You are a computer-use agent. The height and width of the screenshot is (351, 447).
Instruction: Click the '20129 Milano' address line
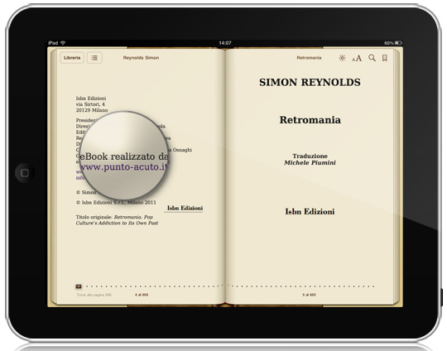(x=92, y=110)
